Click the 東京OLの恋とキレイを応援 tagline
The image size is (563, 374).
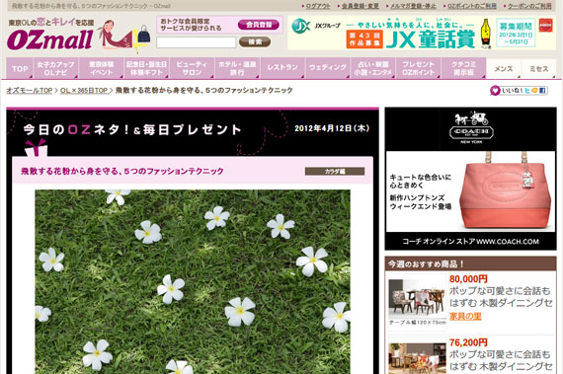(51, 23)
